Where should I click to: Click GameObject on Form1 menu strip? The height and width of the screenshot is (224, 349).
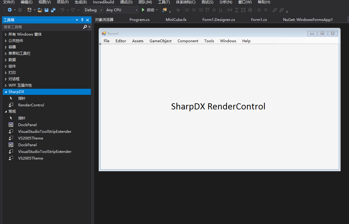coord(161,41)
